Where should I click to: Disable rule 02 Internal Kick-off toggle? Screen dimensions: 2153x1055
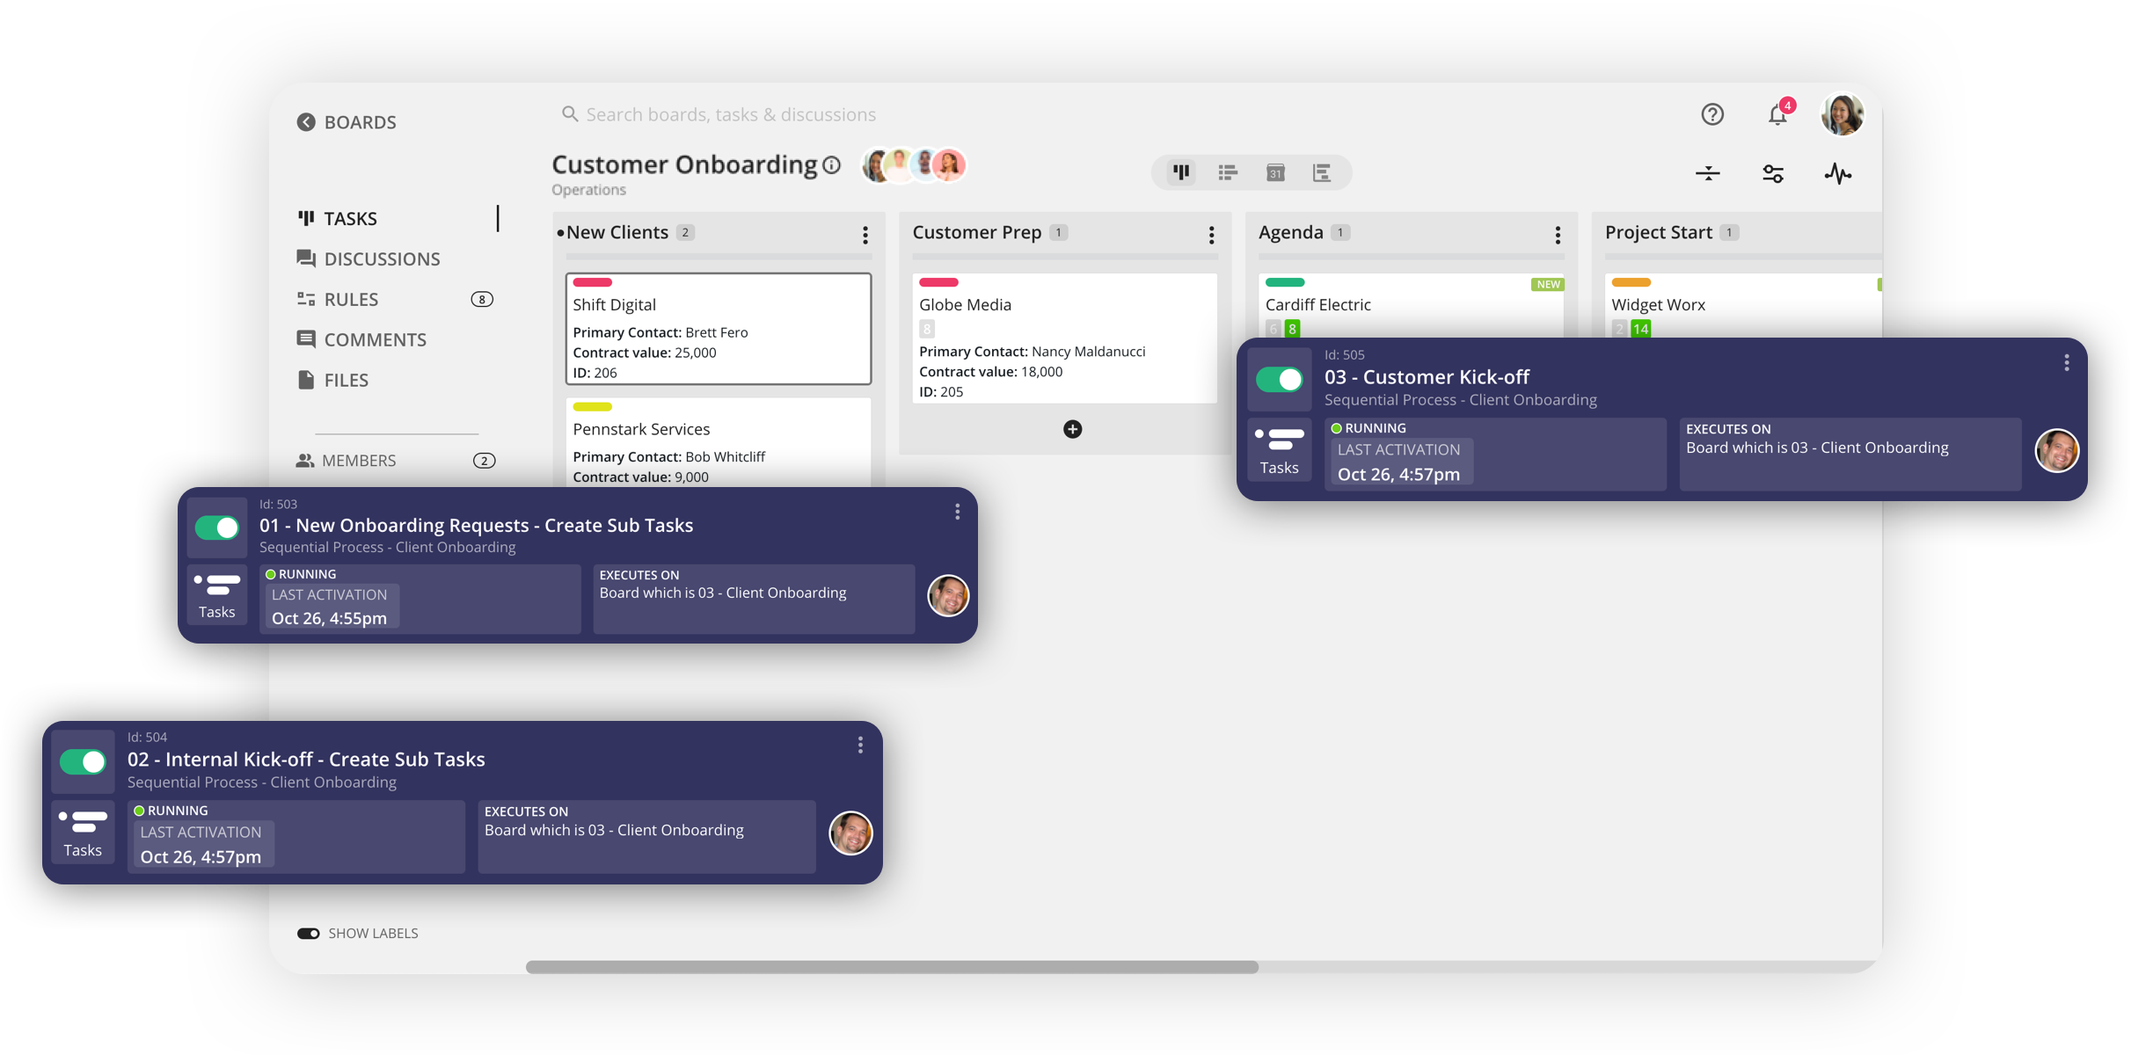[x=83, y=761]
